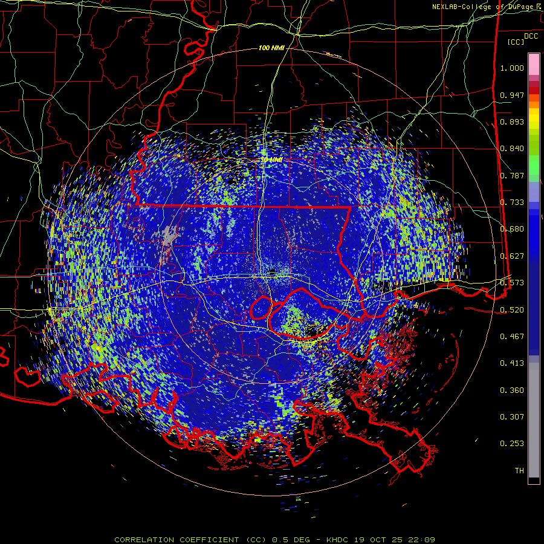Select the 0.947 scale value

(512, 95)
